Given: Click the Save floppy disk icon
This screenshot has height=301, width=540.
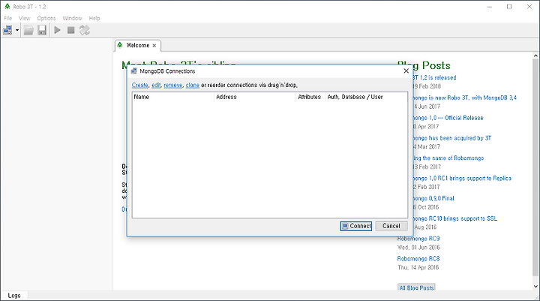Looking at the screenshot, I should 42,30.
